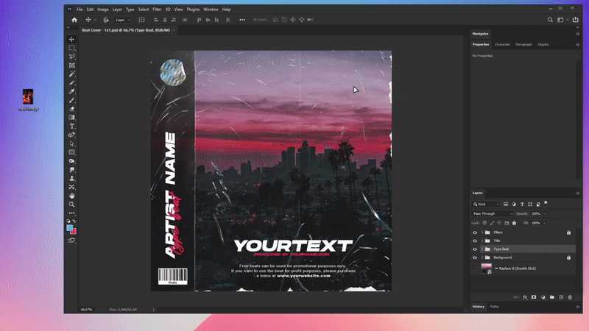
Task: Open the Window menu
Action: pos(211,10)
